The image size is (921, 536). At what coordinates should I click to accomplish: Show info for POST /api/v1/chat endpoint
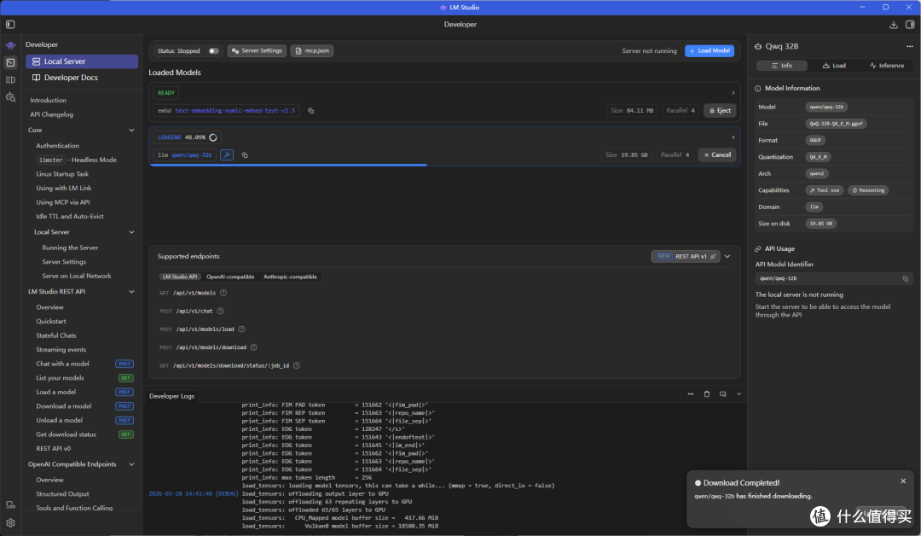click(220, 311)
